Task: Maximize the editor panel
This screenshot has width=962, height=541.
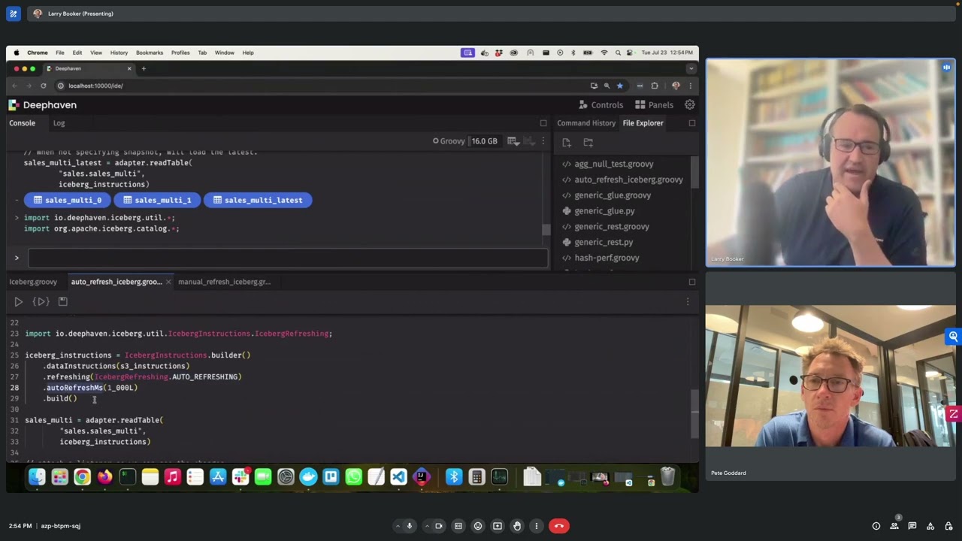Action: 692,282
